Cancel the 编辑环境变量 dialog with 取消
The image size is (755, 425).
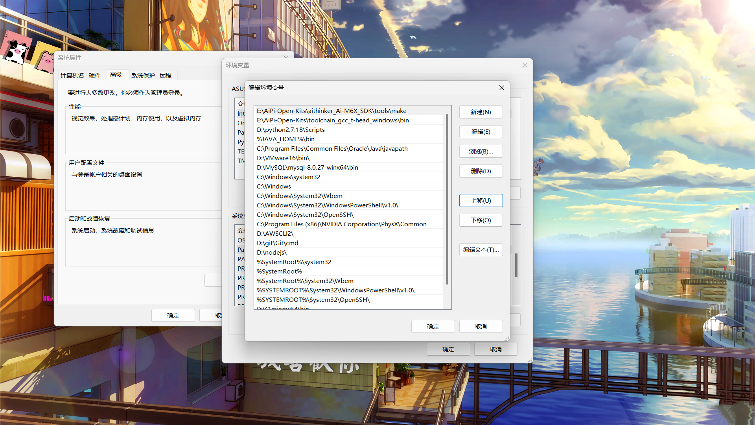pyautogui.click(x=481, y=327)
